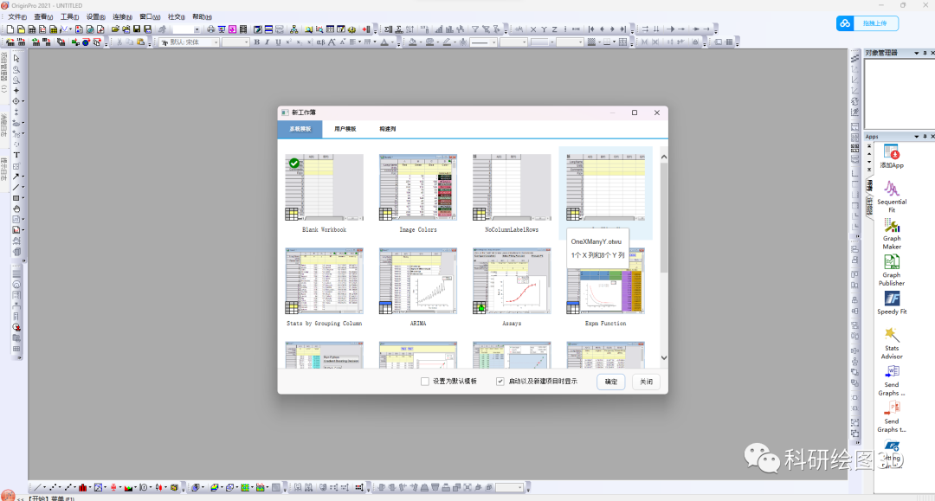Click the Add App icon
The width and height of the screenshot is (935, 501).
(x=892, y=157)
